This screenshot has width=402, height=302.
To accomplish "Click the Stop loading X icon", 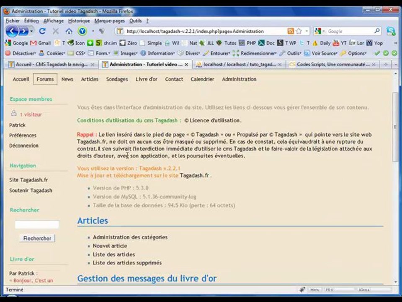I will point(56,31).
